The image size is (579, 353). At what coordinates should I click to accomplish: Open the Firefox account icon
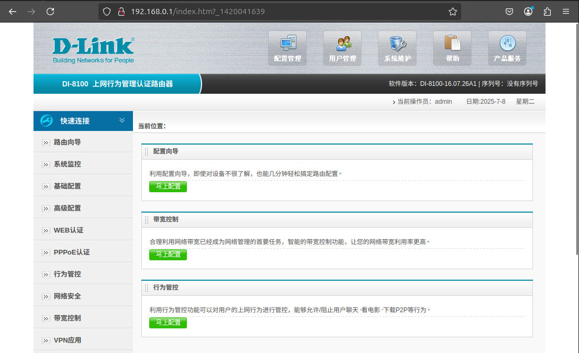click(x=528, y=12)
